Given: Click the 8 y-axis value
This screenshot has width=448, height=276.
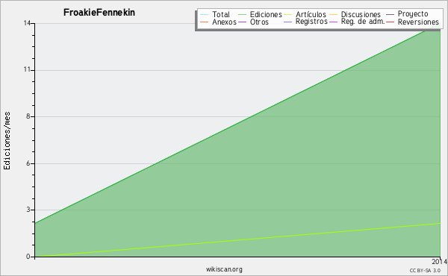Looking at the screenshot, I should point(28,116).
